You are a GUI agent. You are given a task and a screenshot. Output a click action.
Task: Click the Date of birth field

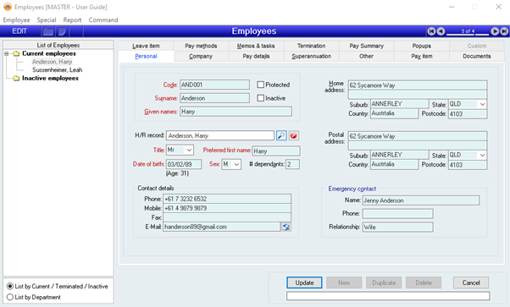pyautogui.click(x=184, y=164)
